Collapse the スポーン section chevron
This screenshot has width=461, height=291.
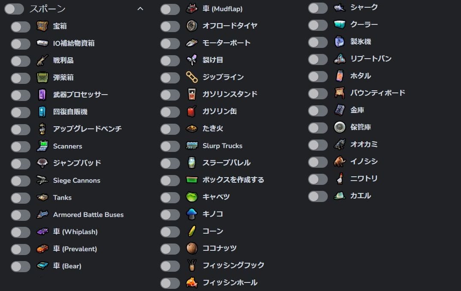coord(140,9)
